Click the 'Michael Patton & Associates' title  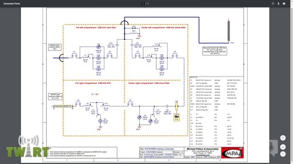(202, 149)
